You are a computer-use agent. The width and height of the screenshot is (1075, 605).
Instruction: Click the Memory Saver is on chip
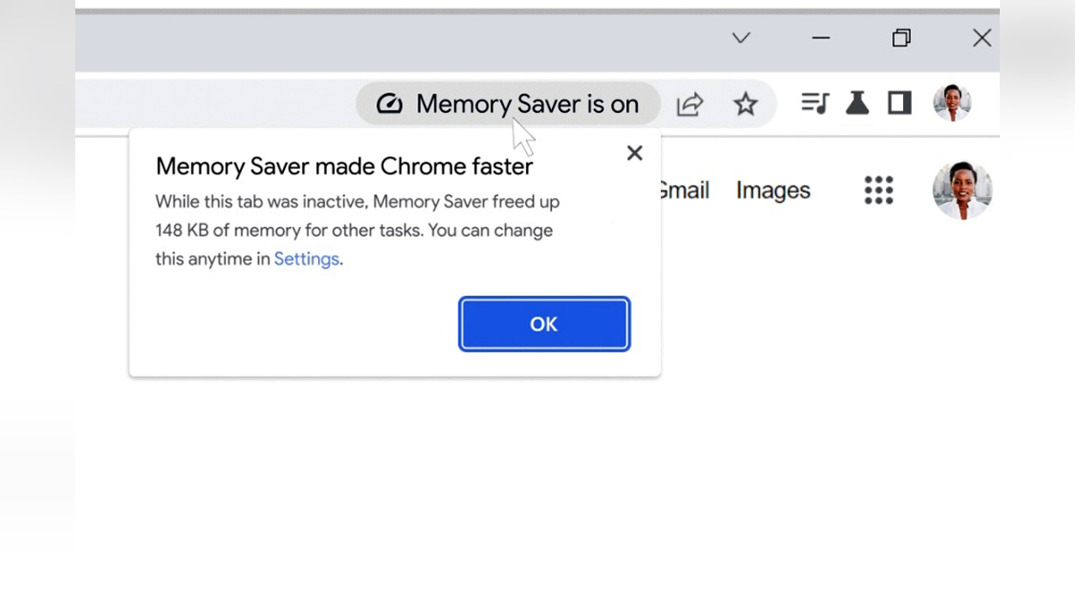[508, 104]
